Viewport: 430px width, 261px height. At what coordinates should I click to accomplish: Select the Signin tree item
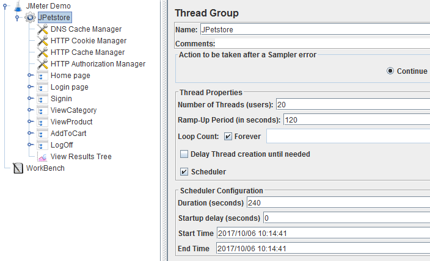click(61, 99)
